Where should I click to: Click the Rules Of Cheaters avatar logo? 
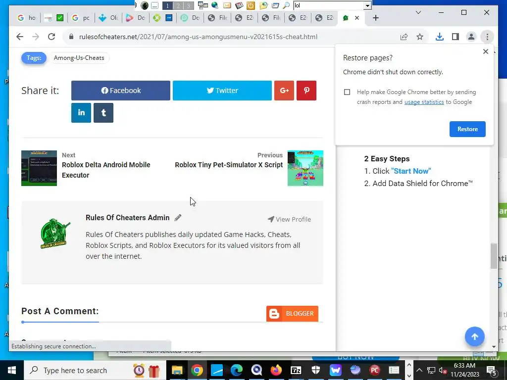(55, 234)
